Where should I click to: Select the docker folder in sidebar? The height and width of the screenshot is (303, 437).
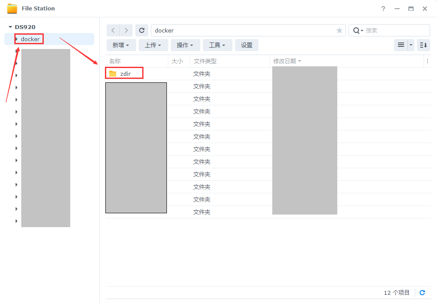click(30, 39)
